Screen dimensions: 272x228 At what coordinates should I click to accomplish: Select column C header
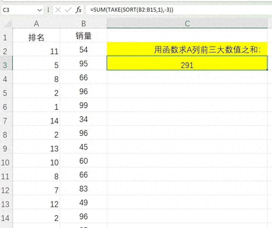click(187, 23)
